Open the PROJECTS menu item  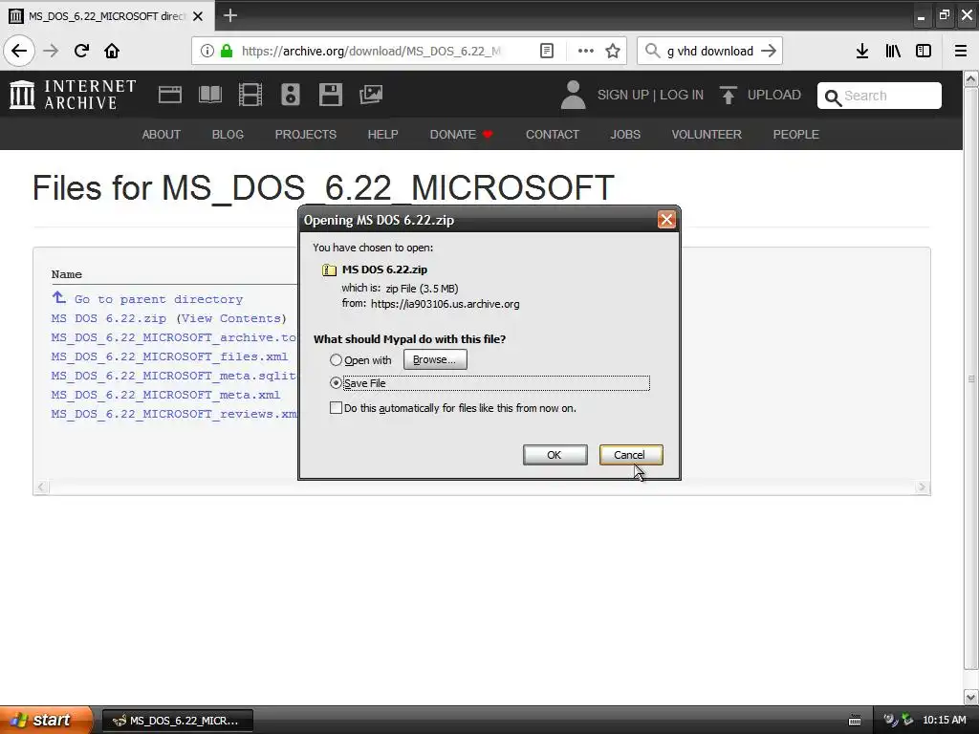(305, 134)
